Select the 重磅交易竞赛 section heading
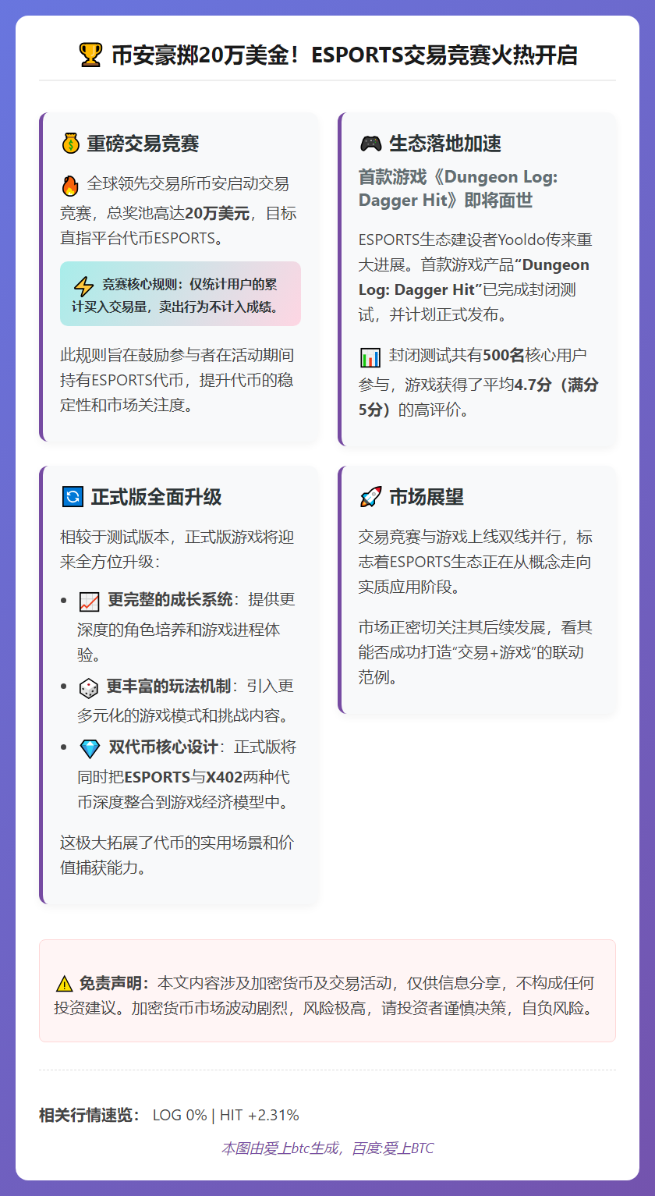 143,144
